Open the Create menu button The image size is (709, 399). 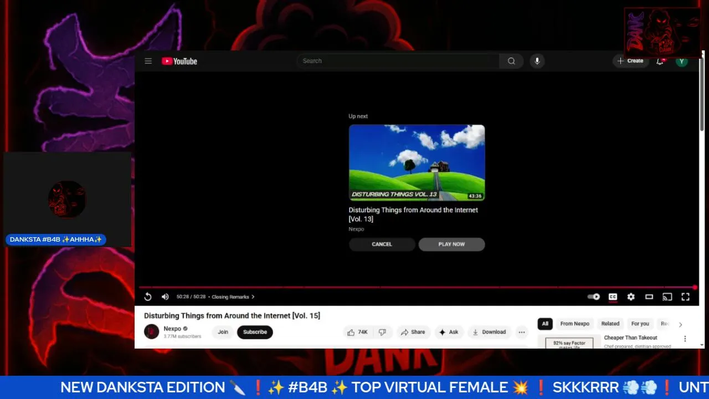[x=630, y=61]
